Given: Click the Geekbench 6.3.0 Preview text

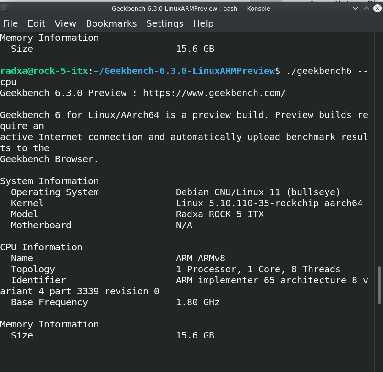Looking at the screenshot, I should click(x=63, y=93).
